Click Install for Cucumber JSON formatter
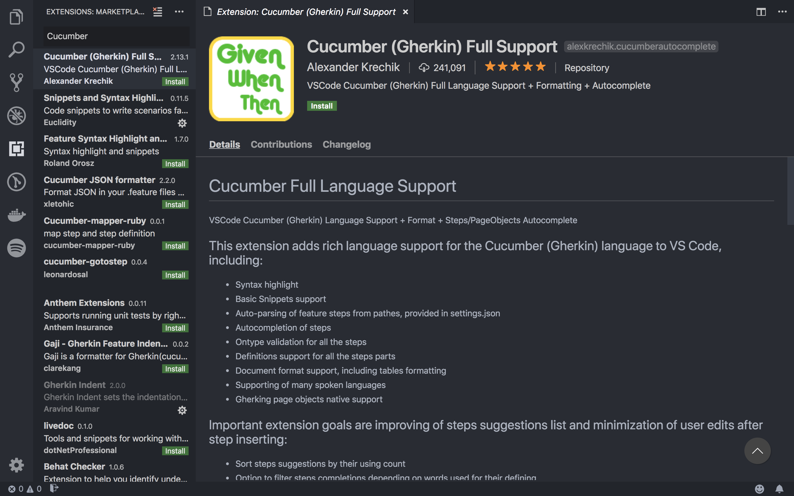794x496 pixels. click(x=174, y=204)
